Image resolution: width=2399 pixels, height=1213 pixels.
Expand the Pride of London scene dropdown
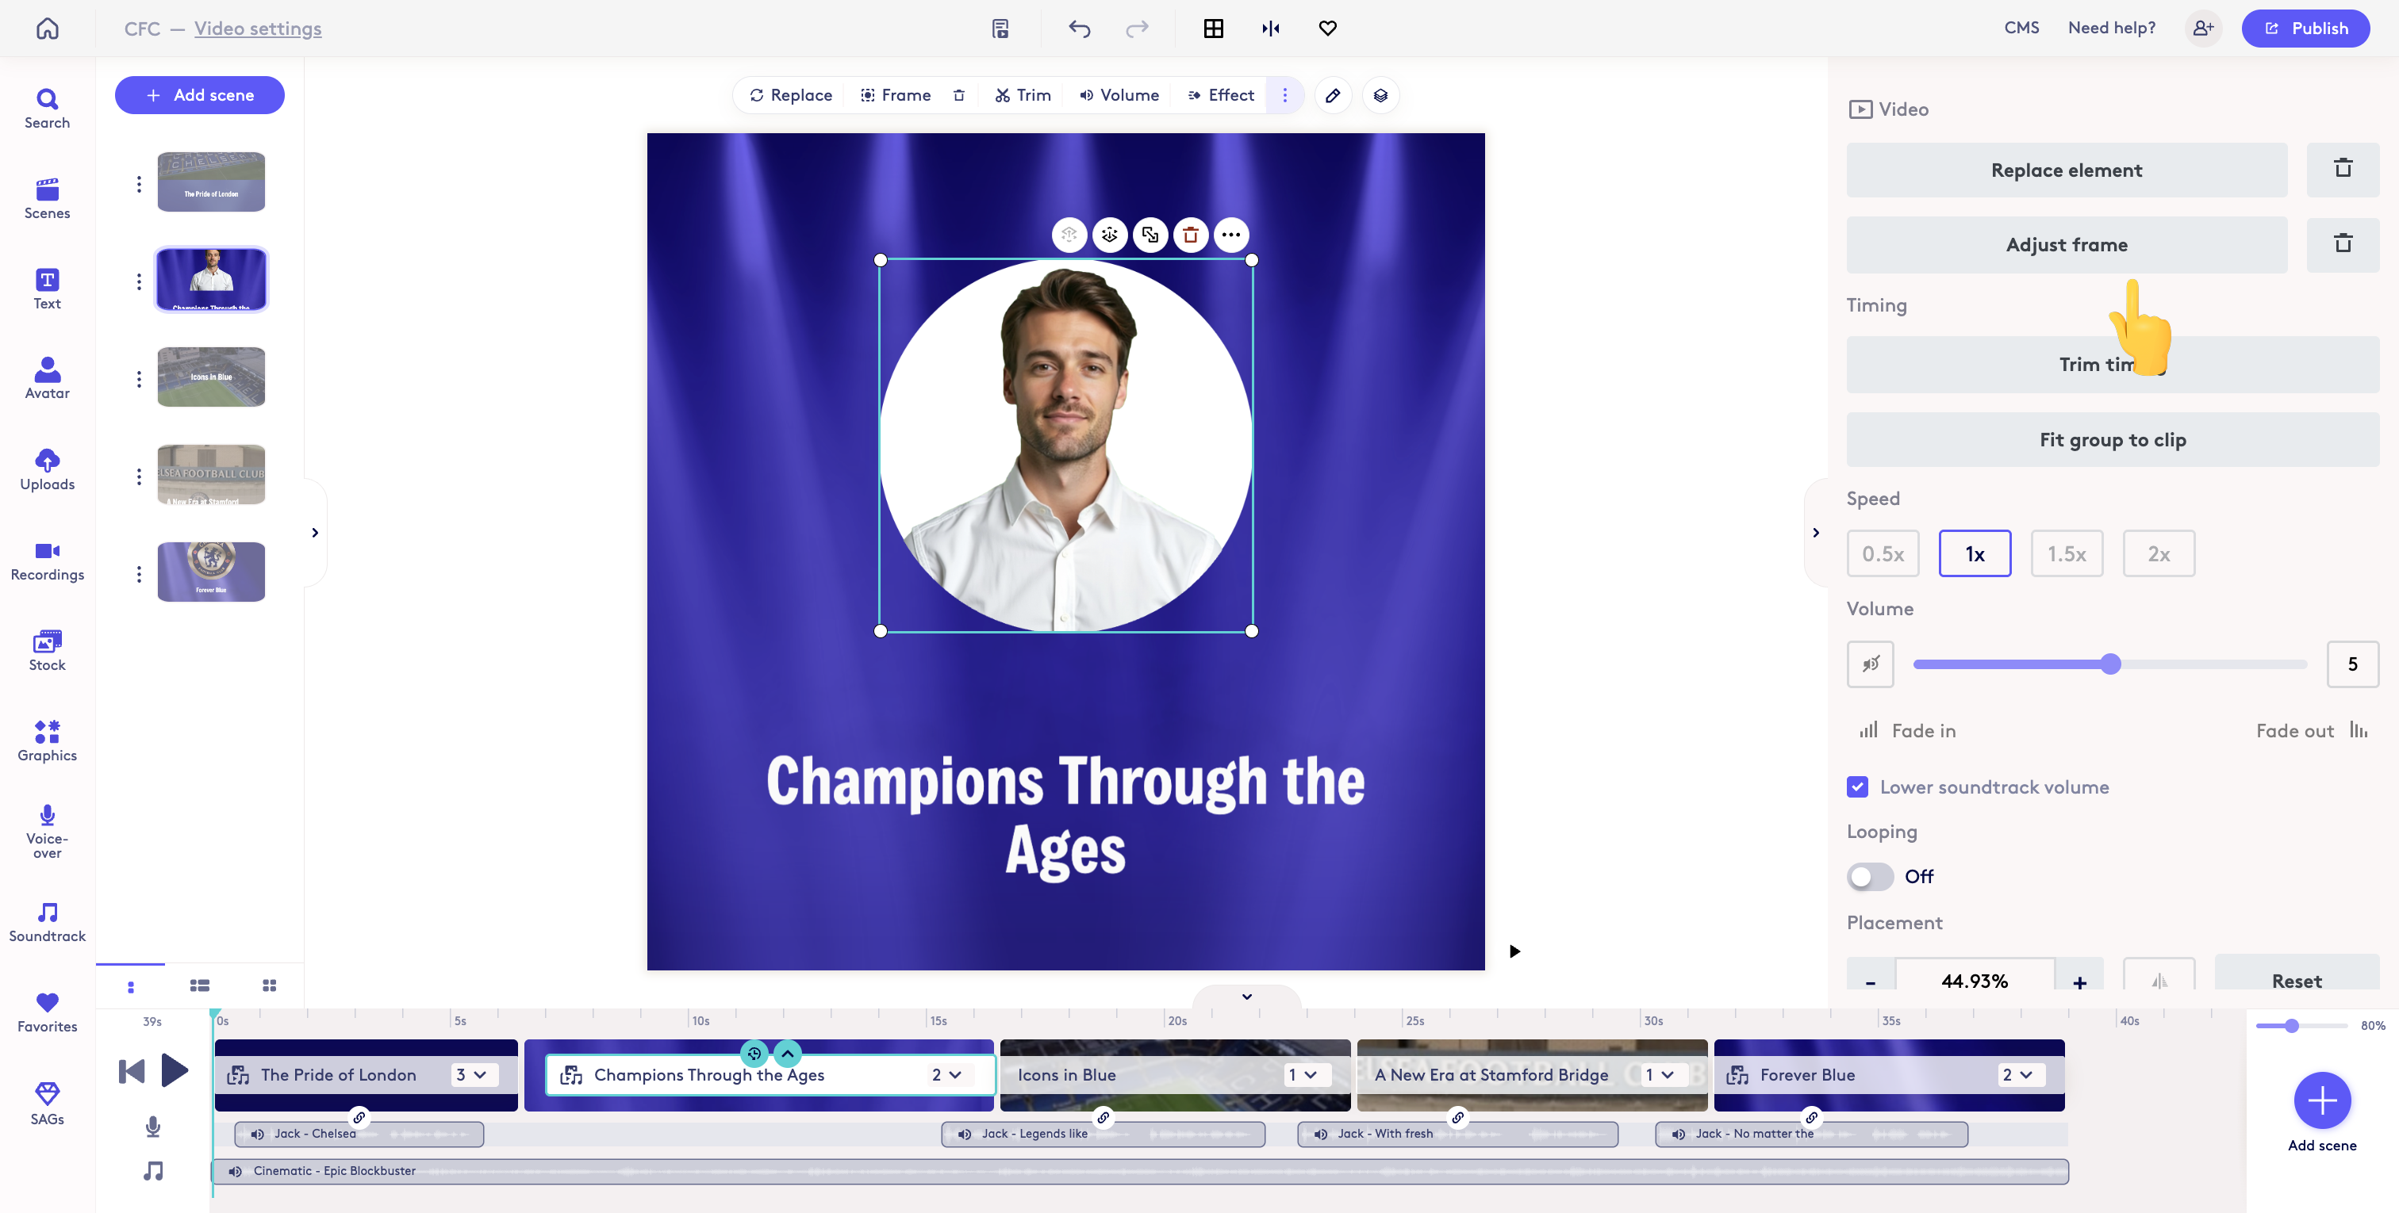(471, 1074)
